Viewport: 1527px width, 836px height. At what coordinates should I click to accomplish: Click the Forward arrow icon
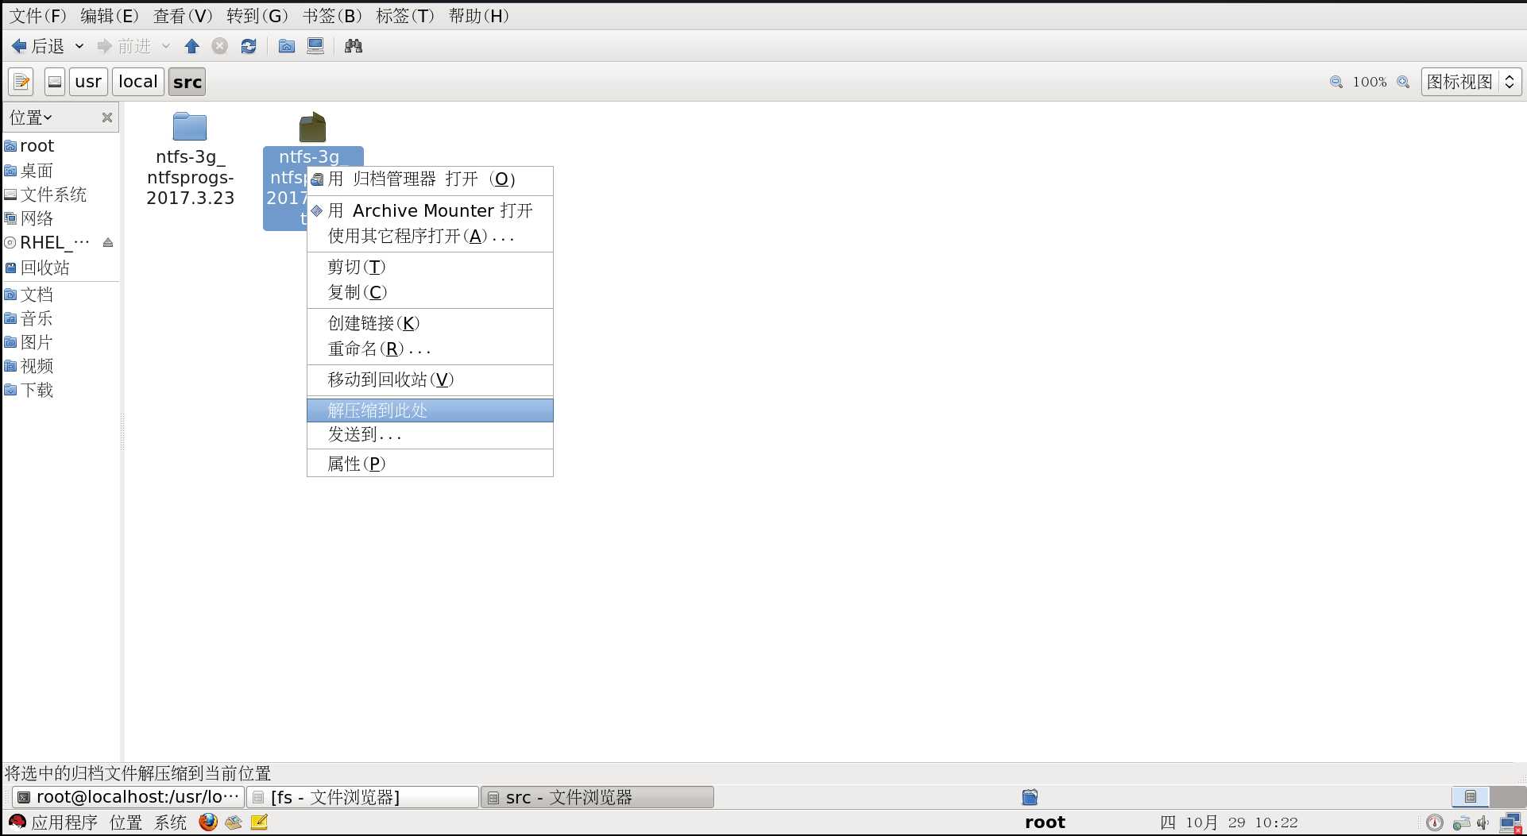tap(104, 46)
